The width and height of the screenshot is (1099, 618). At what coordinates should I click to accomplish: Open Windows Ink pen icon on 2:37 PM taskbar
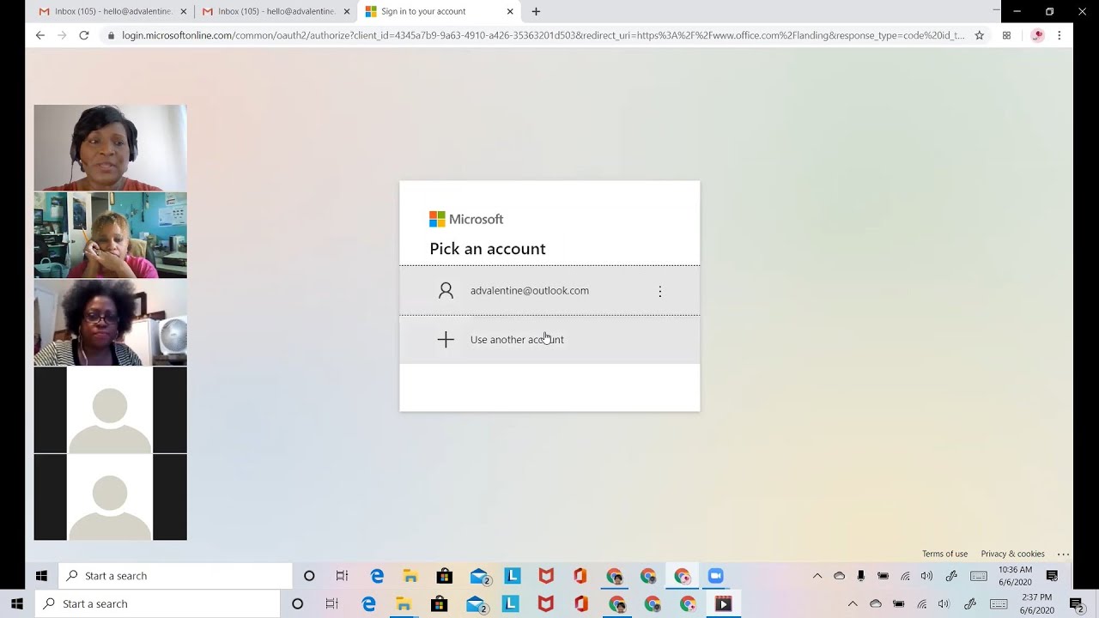[x=970, y=604]
